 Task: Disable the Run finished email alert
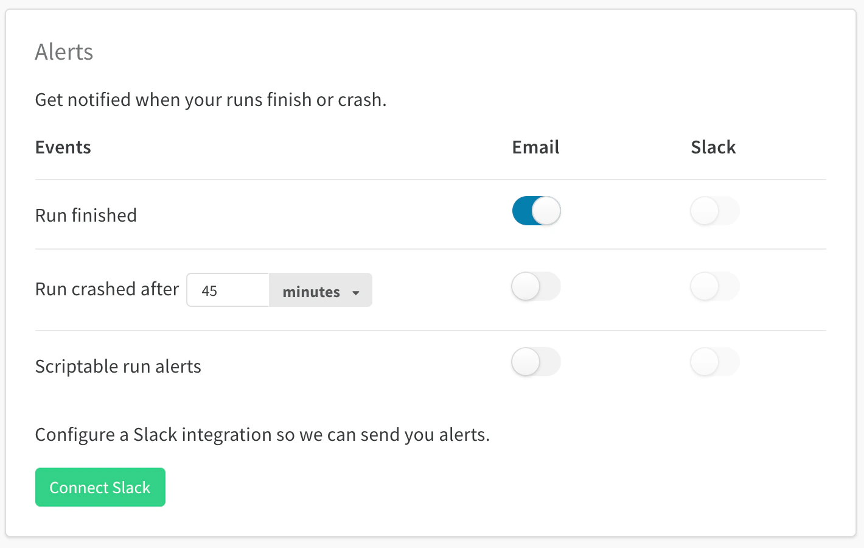535,210
